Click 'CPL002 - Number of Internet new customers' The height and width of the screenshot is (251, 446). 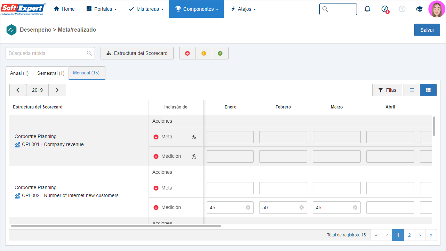click(x=70, y=196)
